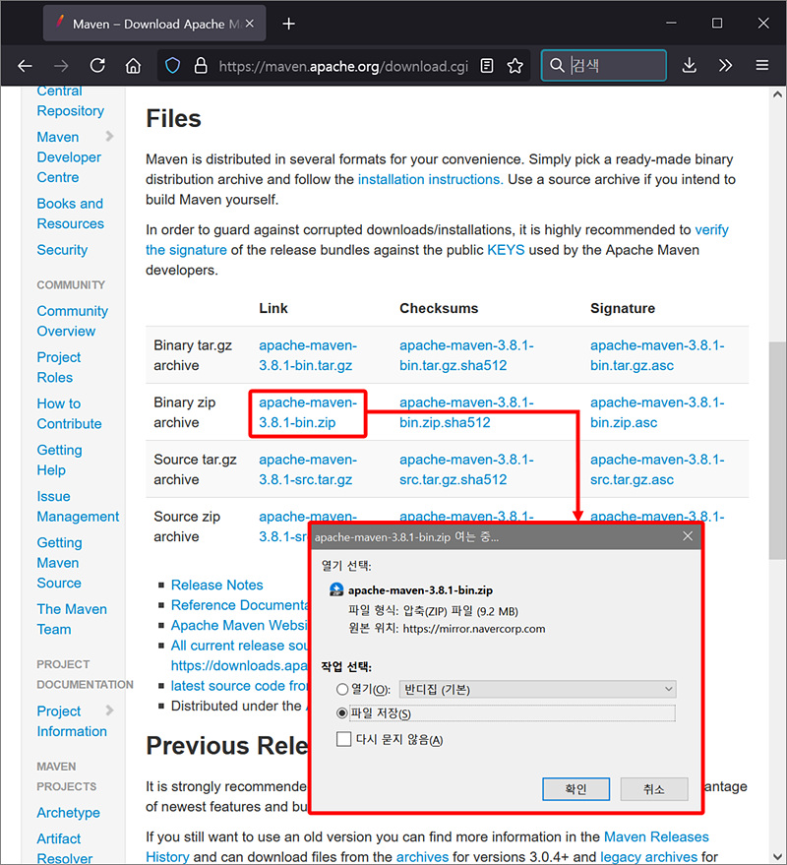Open The Maven Team sidebar link
This screenshot has height=865, width=787.
click(x=72, y=619)
